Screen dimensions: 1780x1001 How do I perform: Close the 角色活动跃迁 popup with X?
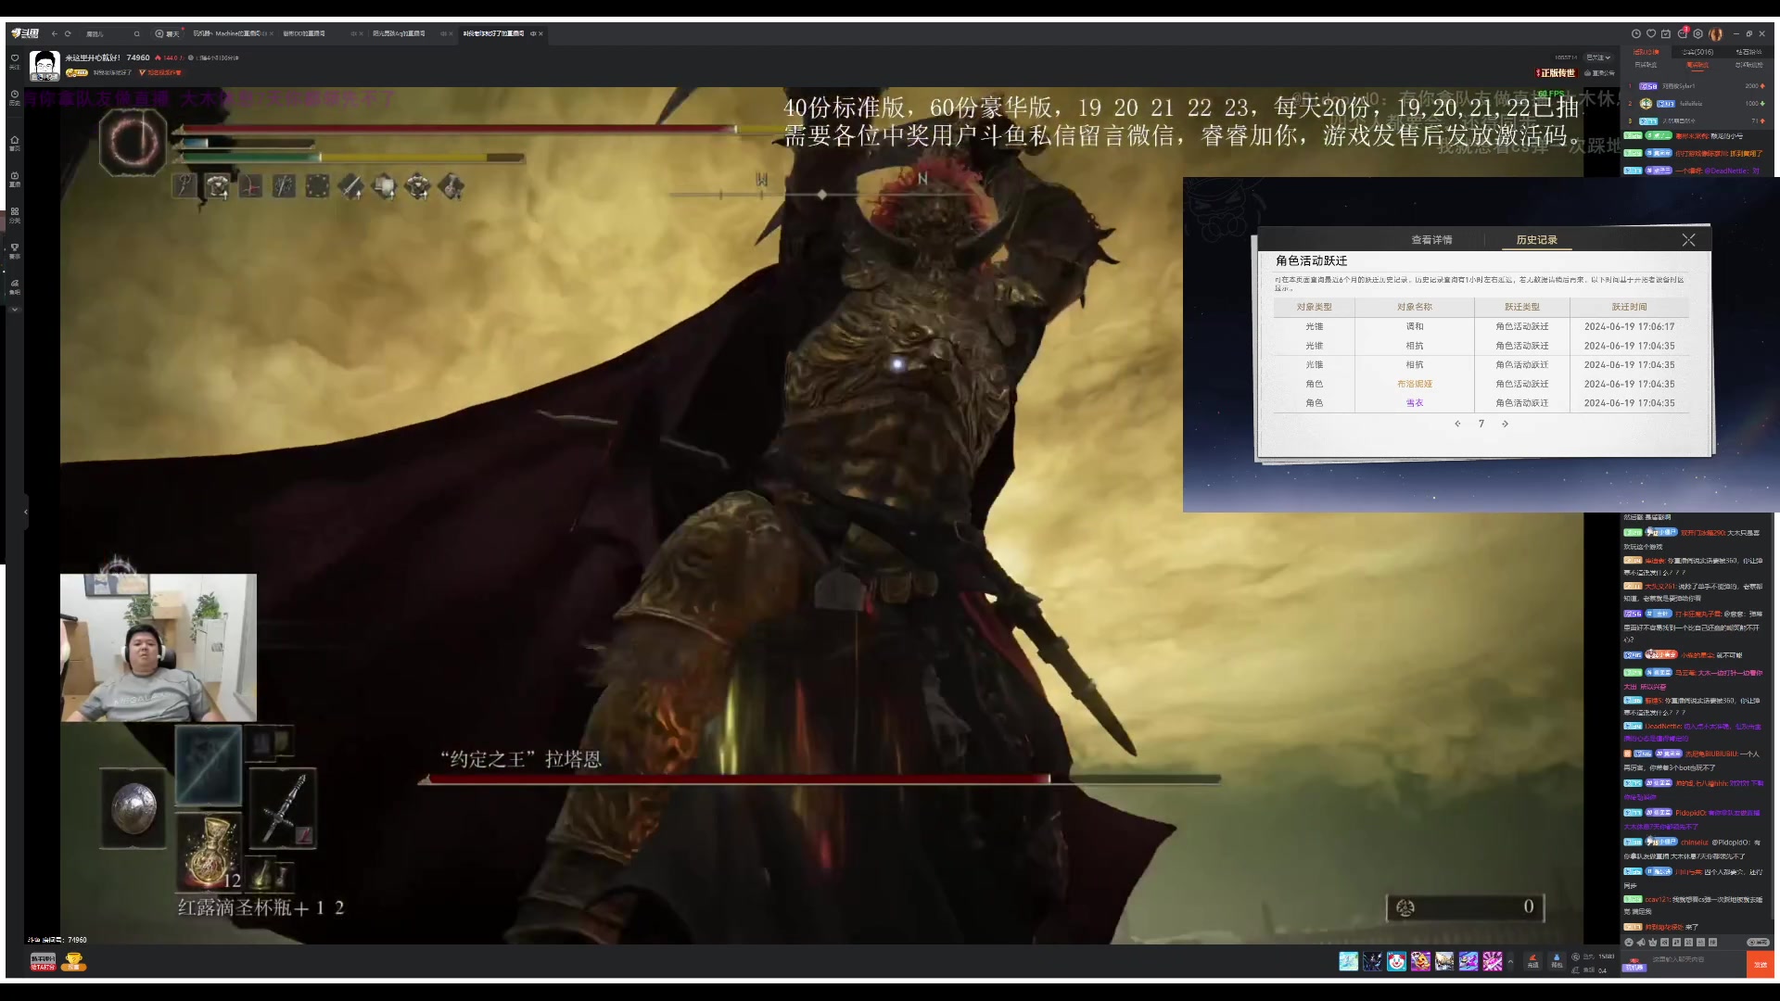pos(1688,240)
